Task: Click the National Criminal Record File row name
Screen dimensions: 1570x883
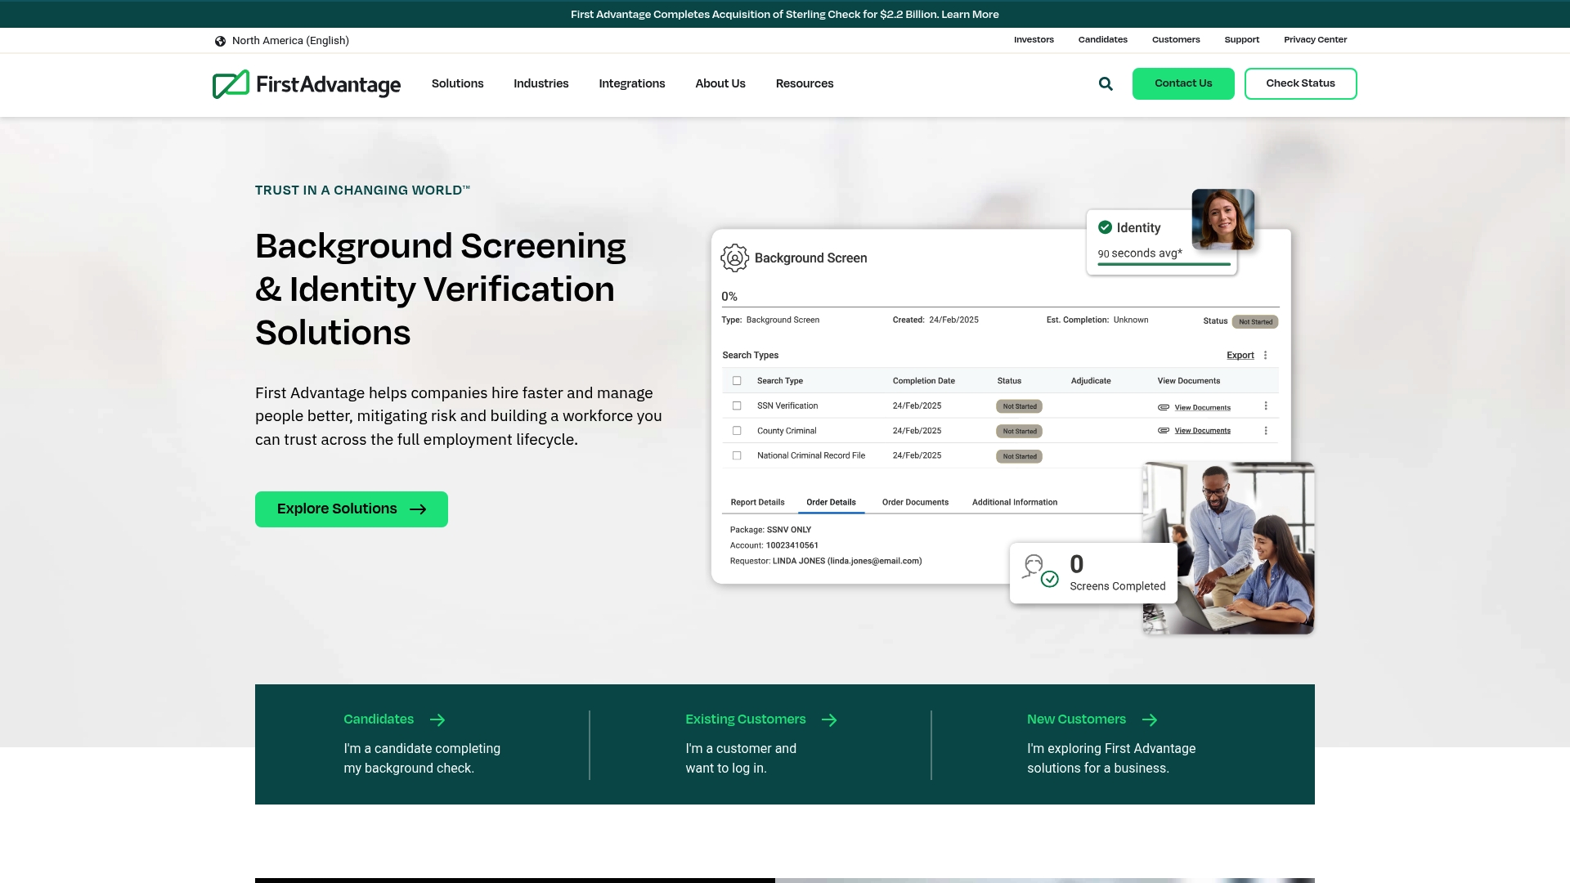Action: [810, 455]
